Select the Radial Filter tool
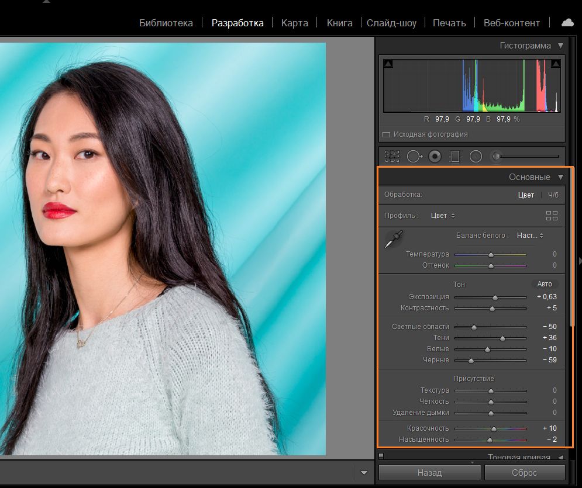Screen dimensions: 582x488 click(474, 156)
